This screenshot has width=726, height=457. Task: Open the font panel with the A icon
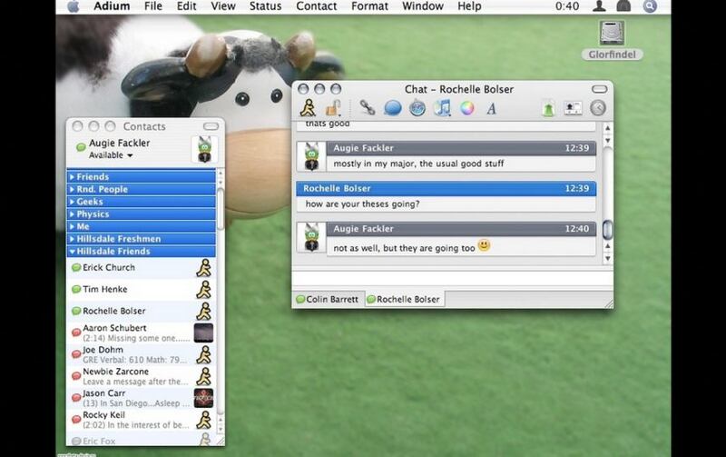point(492,108)
